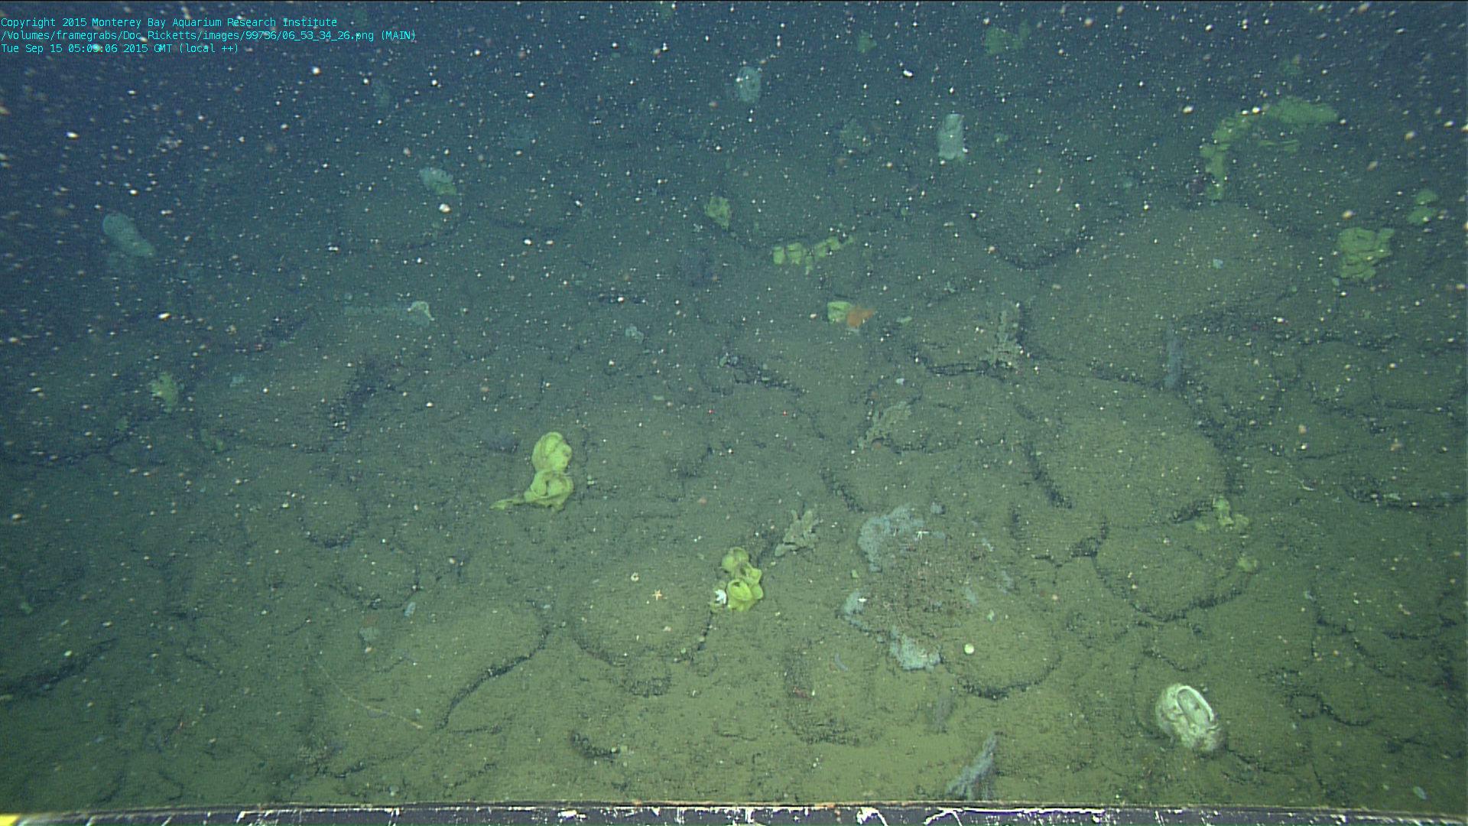Click the gray vase sponge upper right of center
The height and width of the screenshot is (826, 1468).
click(950, 138)
